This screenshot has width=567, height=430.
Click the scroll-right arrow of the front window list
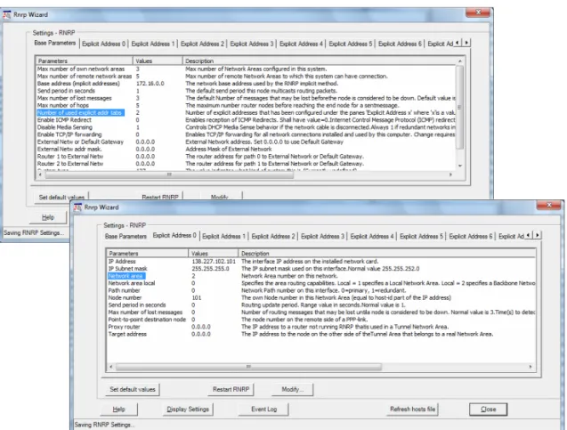(x=531, y=367)
